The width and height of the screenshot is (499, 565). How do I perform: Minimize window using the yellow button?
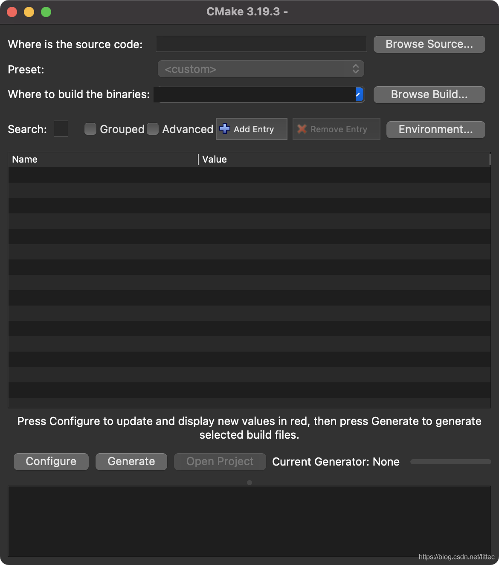(x=29, y=12)
